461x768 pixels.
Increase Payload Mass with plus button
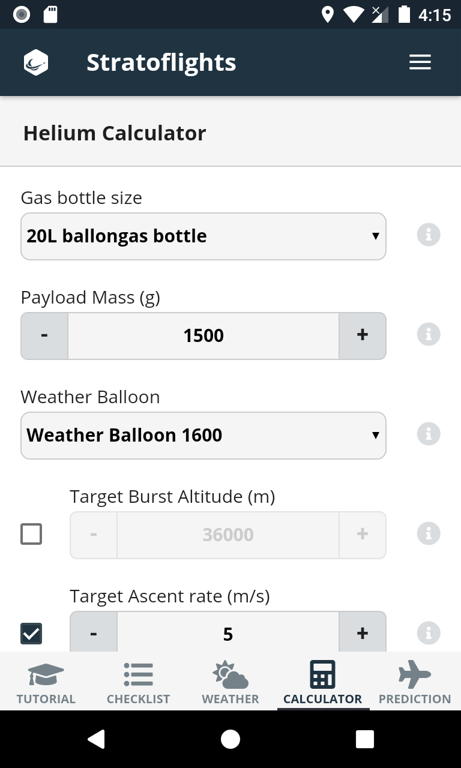click(362, 335)
